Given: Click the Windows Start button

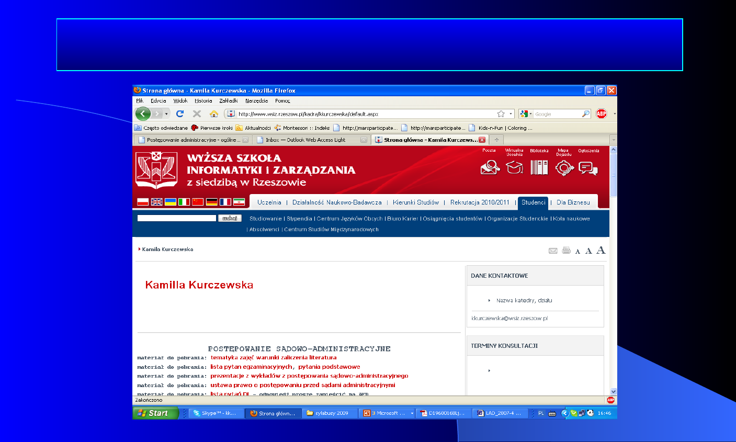Looking at the screenshot, I should tap(155, 413).
